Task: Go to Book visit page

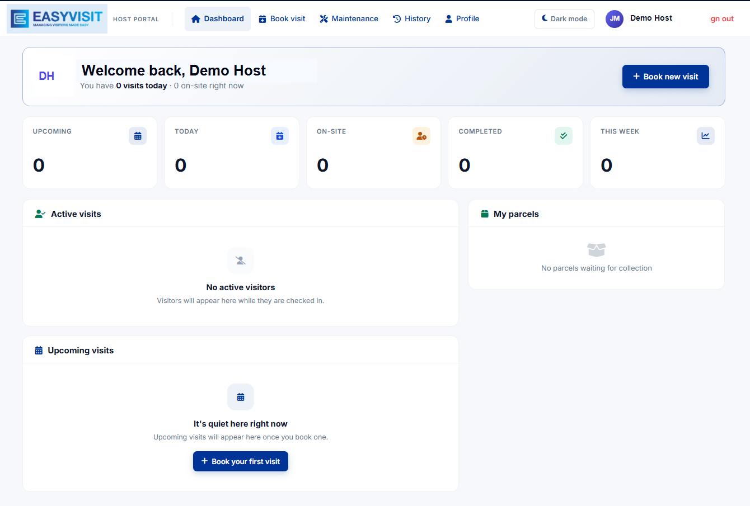Action: [x=282, y=19]
